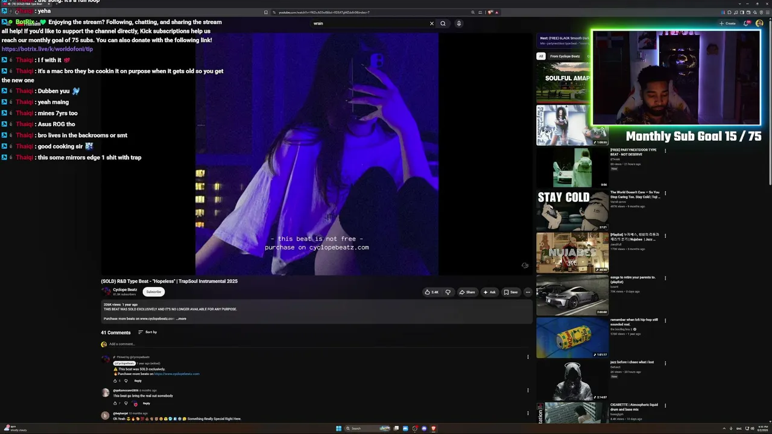Open the Ask AI button
The width and height of the screenshot is (772, 434).
(489, 292)
